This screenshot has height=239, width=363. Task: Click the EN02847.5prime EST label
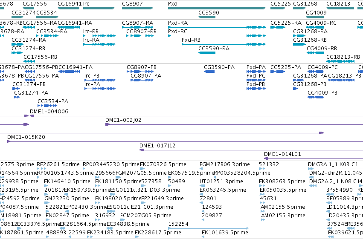pos(67,216)
